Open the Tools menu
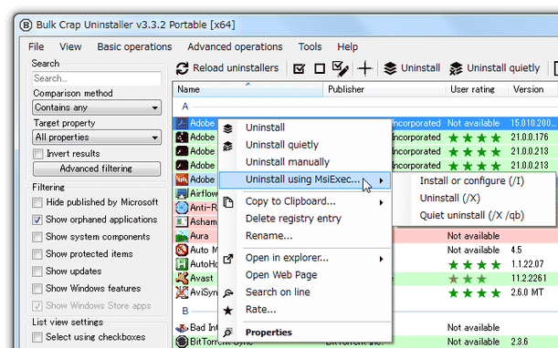Image resolution: width=558 pixels, height=348 pixels. [x=310, y=46]
